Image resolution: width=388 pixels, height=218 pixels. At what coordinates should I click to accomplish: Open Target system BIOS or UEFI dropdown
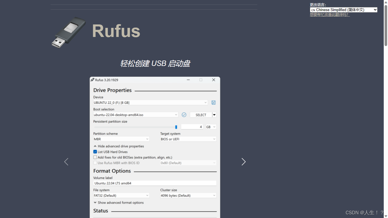tap(188, 139)
